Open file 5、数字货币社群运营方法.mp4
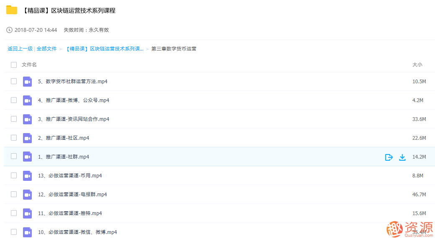This screenshot has height=239, width=435. 73,81
